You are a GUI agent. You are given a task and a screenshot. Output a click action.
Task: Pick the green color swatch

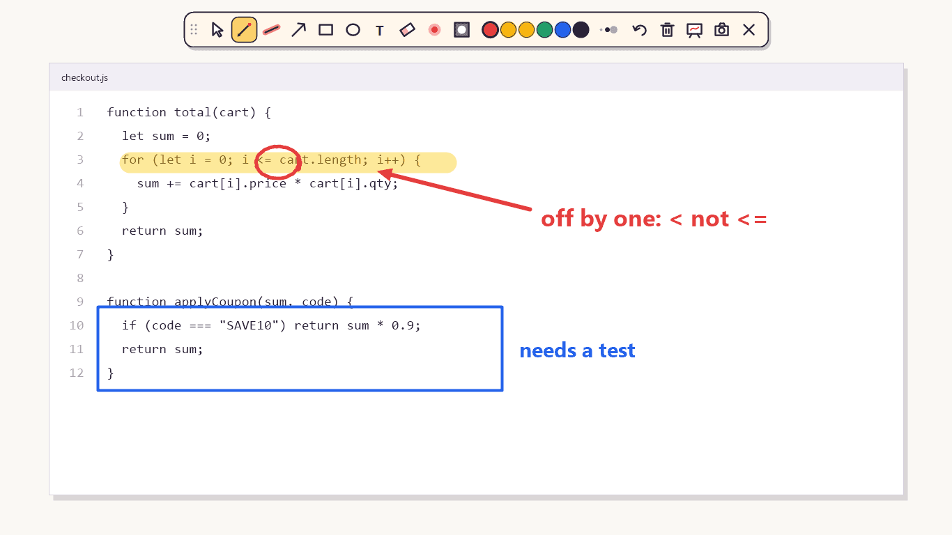(x=545, y=30)
